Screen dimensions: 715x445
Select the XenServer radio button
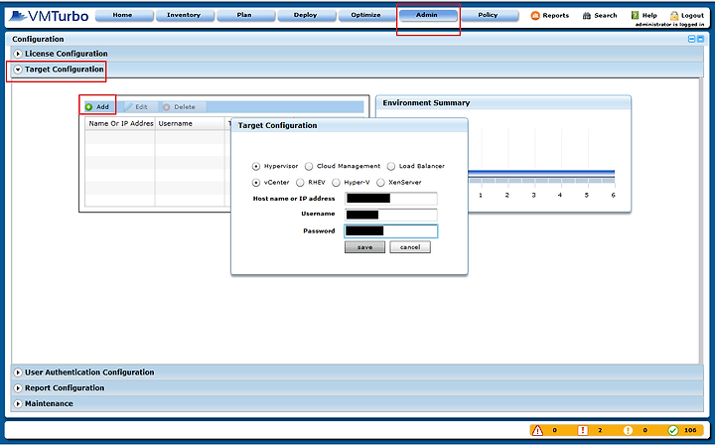point(380,183)
